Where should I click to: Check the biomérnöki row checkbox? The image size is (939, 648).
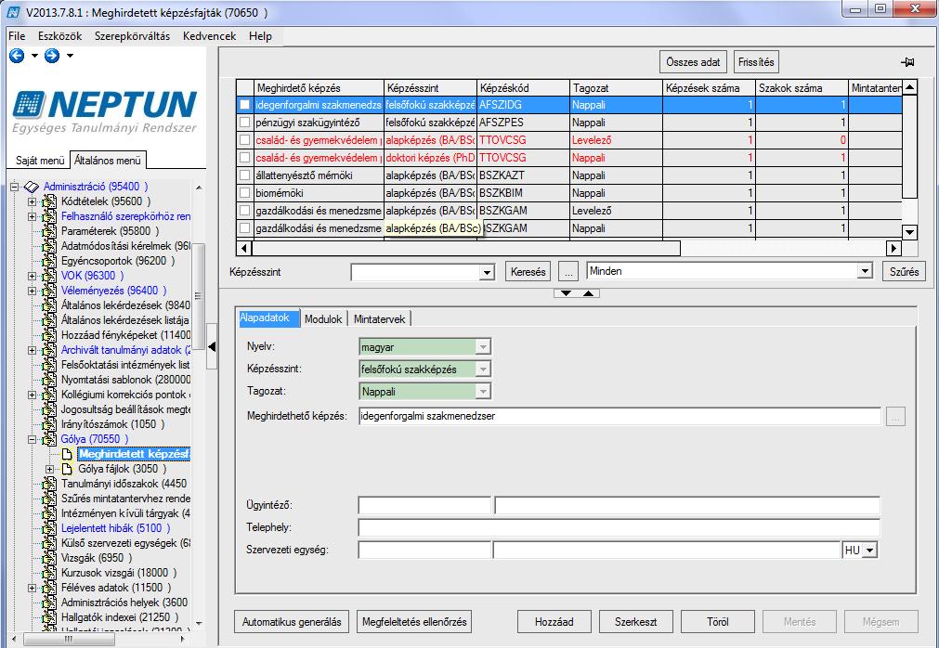(244, 193)
